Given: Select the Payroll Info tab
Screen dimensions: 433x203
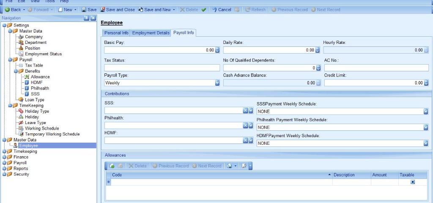Looking at the screenshot, I should tap(184, 32).
